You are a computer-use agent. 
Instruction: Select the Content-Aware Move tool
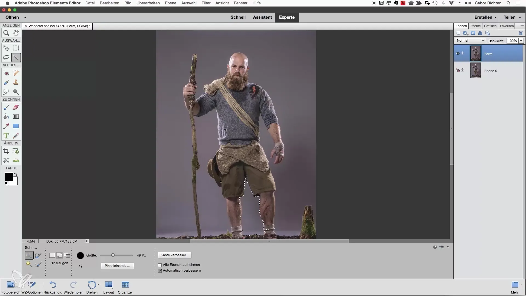[6, 160]
